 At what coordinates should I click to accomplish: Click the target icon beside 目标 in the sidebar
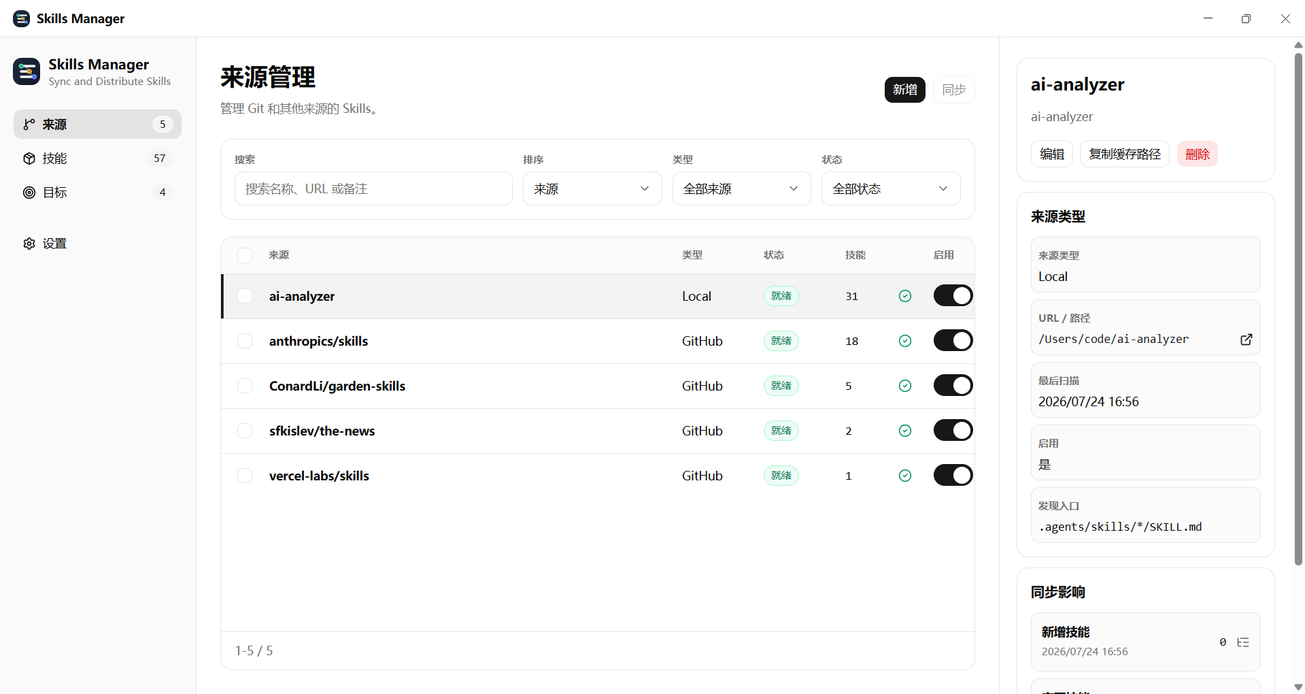29,193
